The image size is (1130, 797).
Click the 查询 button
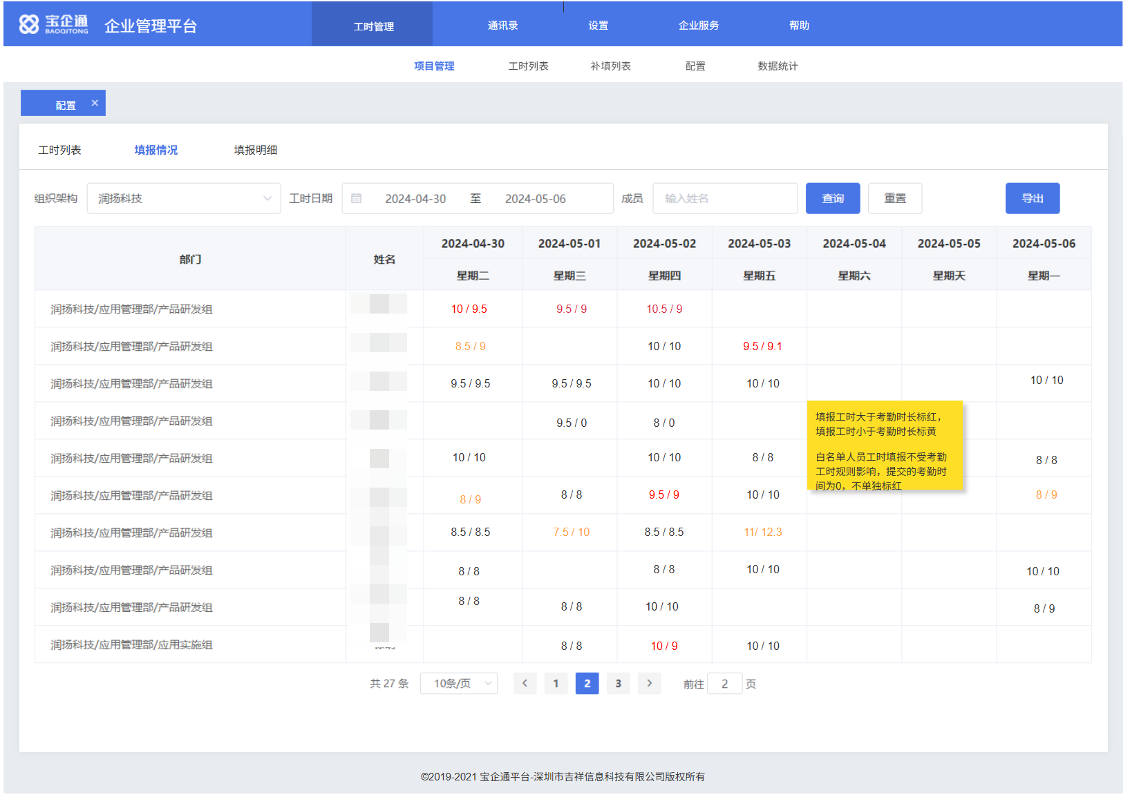pos(833,199)
